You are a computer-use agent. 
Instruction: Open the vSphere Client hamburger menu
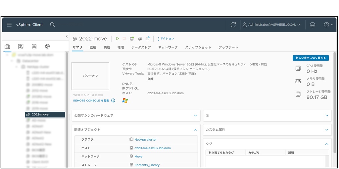pos(9,25)
